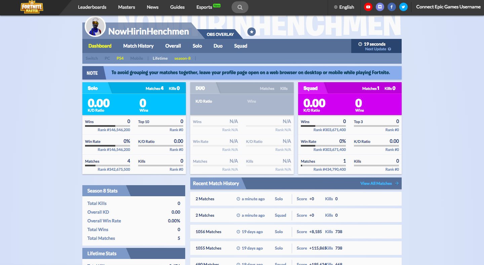Viewport: 484px width, 265px height.
Task: Open the OBS Overlay button
Action: coord(220,34)
